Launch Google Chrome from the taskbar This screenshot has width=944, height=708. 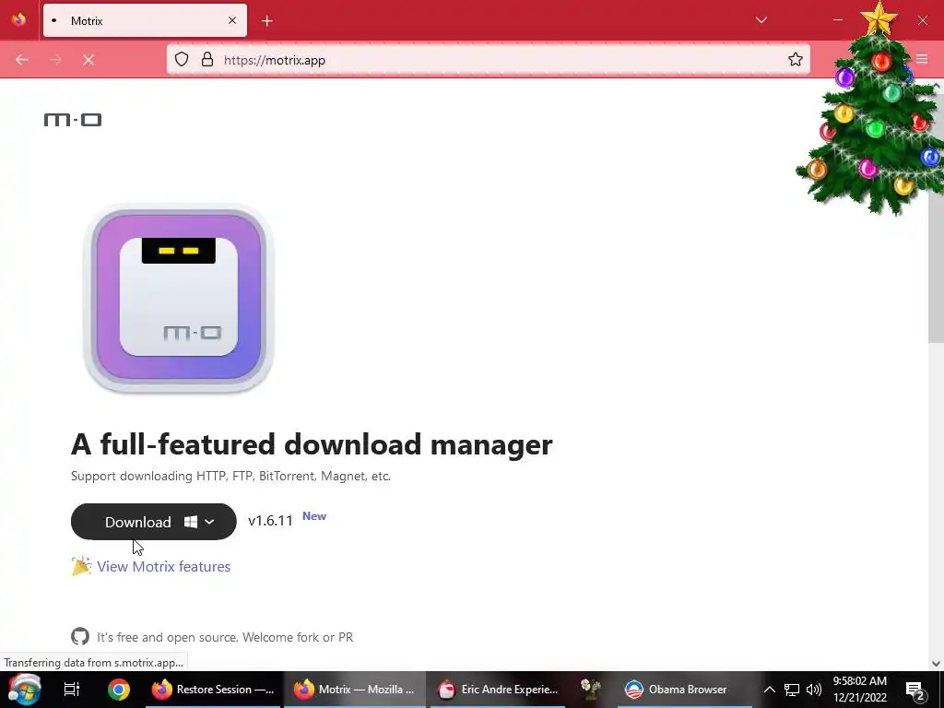[x=119, y=690]
